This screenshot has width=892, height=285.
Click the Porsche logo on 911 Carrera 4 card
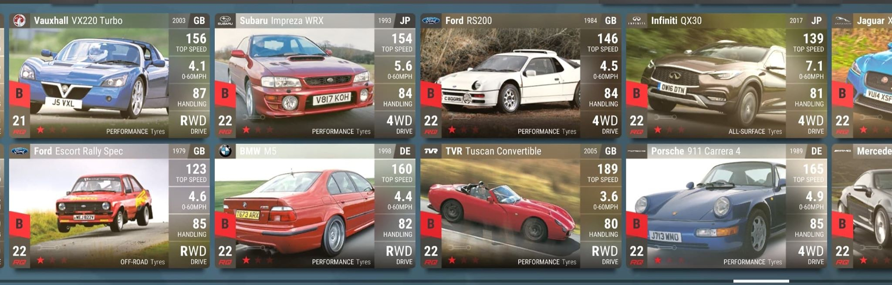tap(636, 151)
